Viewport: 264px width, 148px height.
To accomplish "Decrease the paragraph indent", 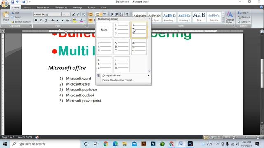I will 112,14.
